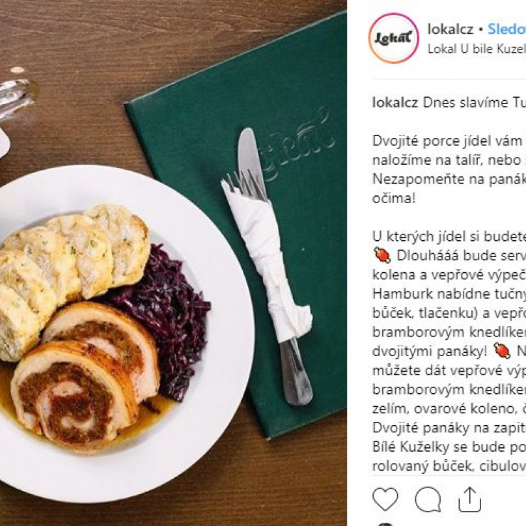526x526 pixels.
Task: Click the caption line starting Hamburk nabídne
Action: click(x=449, y=294)
